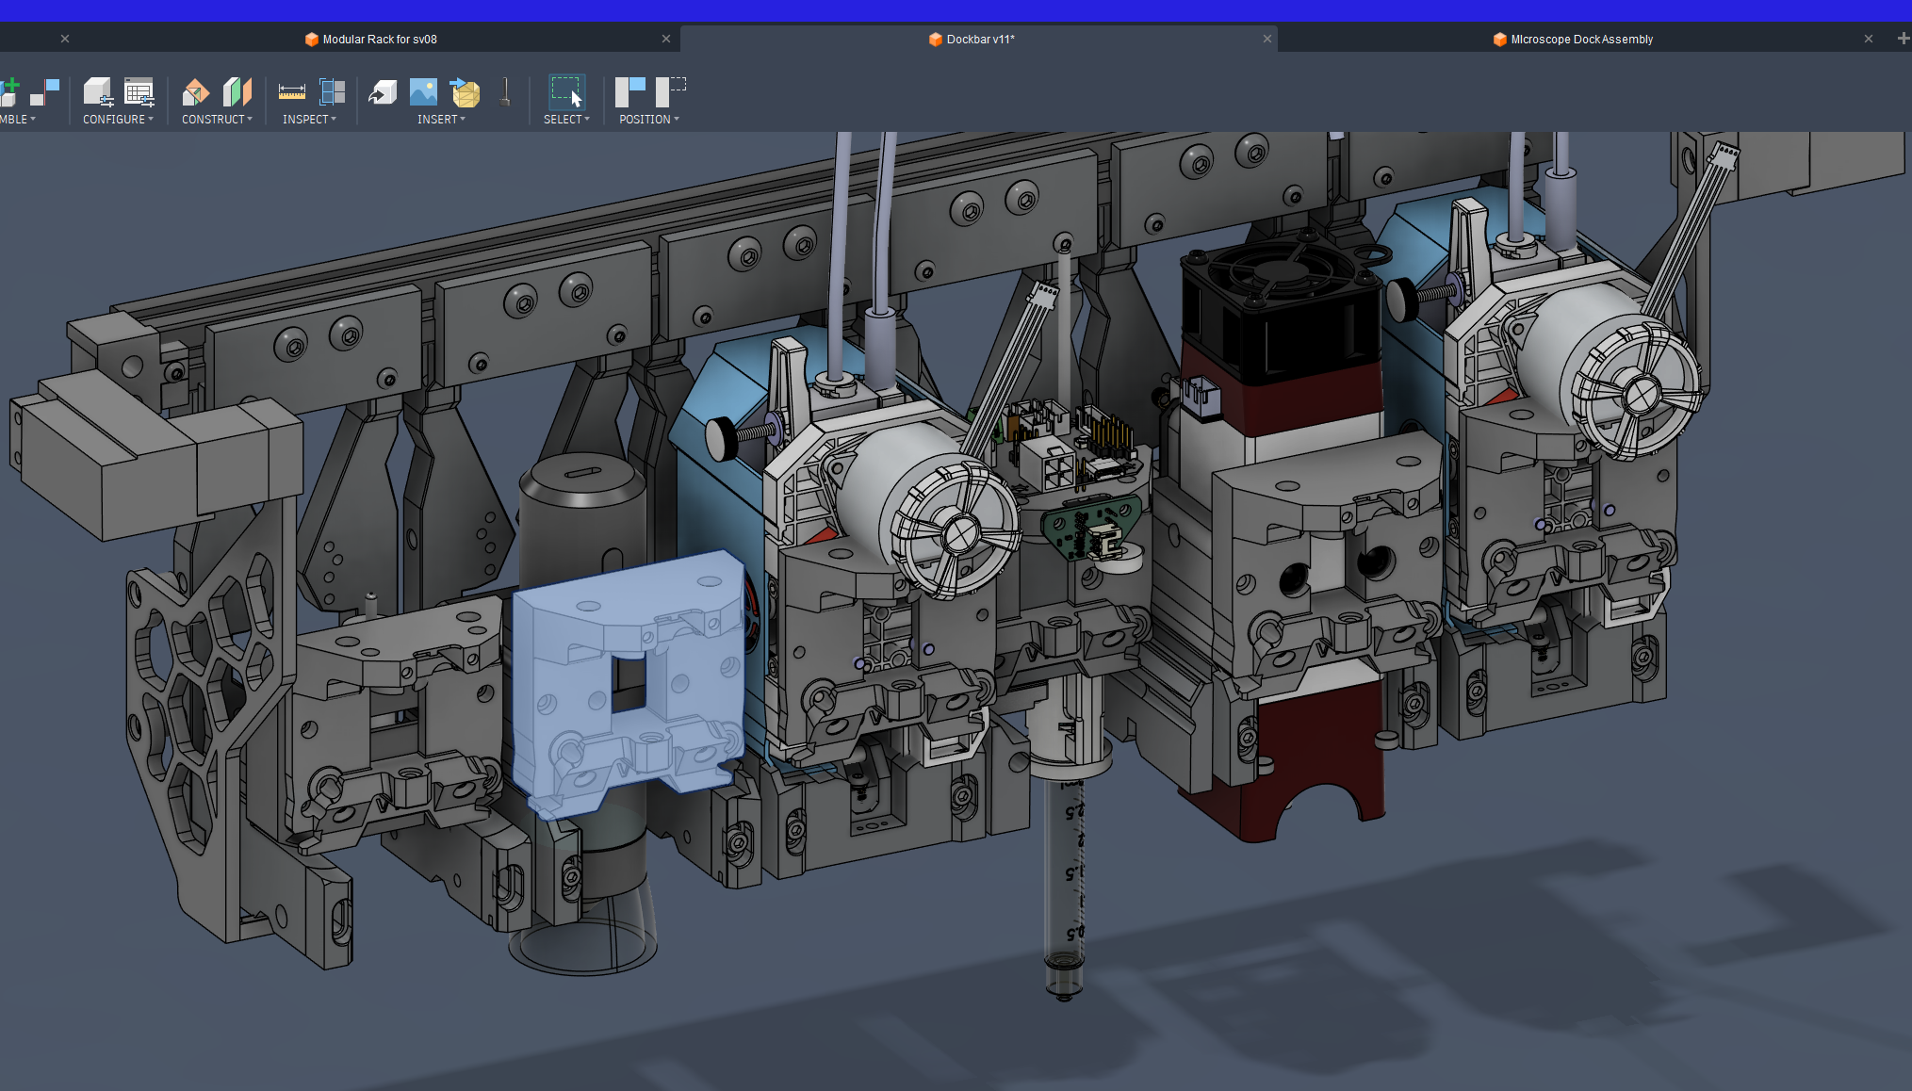Click the Revert Position icon

[x=670, y=92]
